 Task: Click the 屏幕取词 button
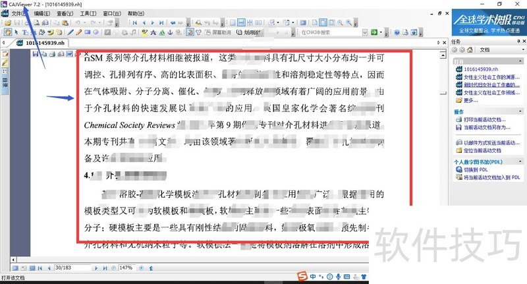(x=218, y=32)
